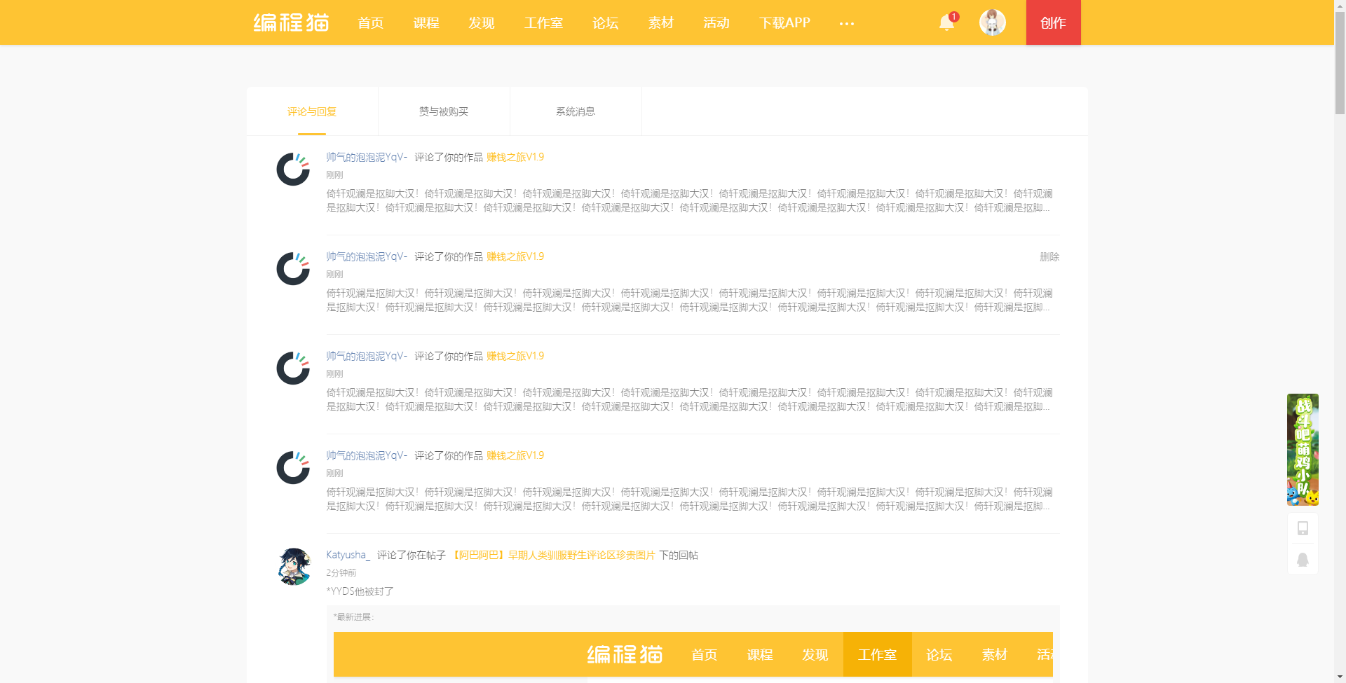This screenshot has height=683, width=1346.
Task: Select the 评论与回复 tab
Action: point(312,111)
